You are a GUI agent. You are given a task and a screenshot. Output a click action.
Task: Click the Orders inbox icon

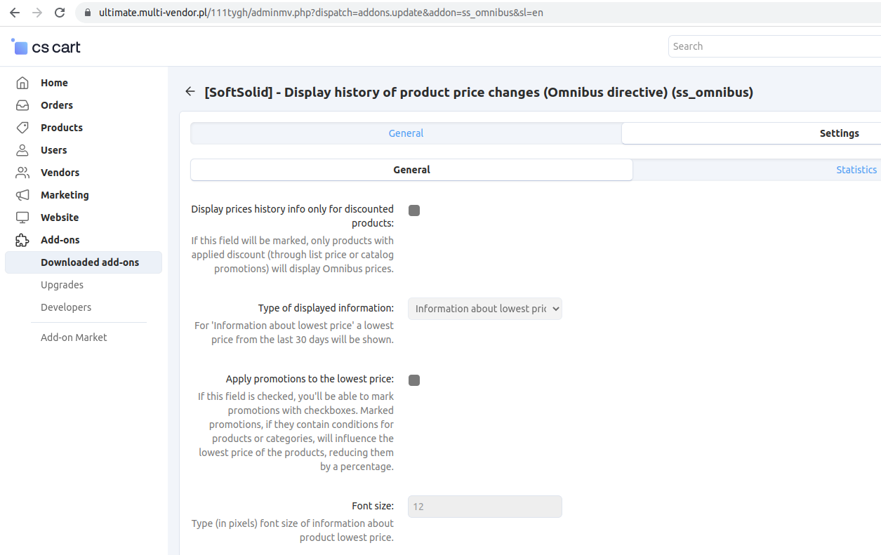pyautogui.click(x=22, y=105)
